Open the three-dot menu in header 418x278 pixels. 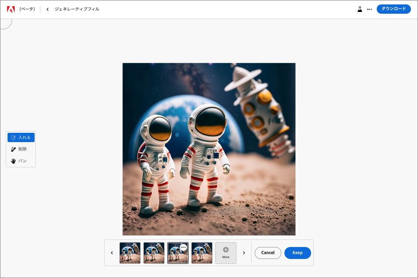click(370, 9)
